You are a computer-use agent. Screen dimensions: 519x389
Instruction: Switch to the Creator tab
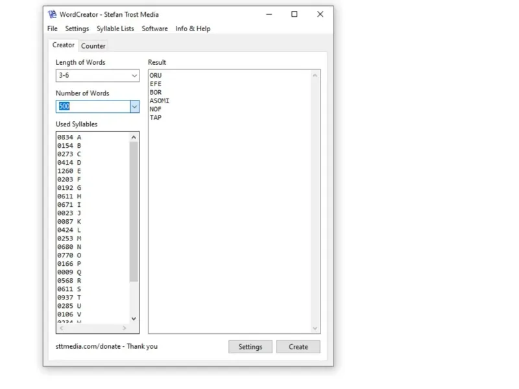pyautogui.click(x=63, y=45)
